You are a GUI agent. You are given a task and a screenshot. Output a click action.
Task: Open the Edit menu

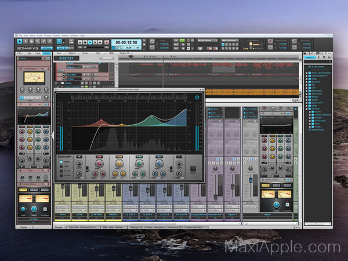coord(26,35)
